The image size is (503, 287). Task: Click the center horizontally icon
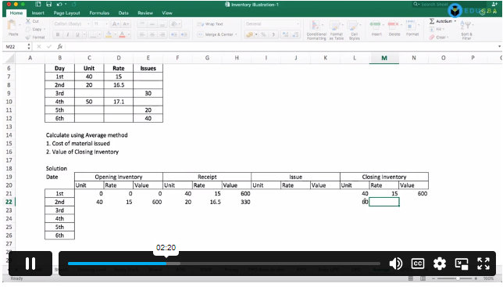(152, 34)
